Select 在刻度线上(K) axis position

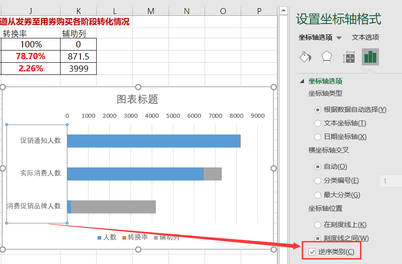click(318, 225)
